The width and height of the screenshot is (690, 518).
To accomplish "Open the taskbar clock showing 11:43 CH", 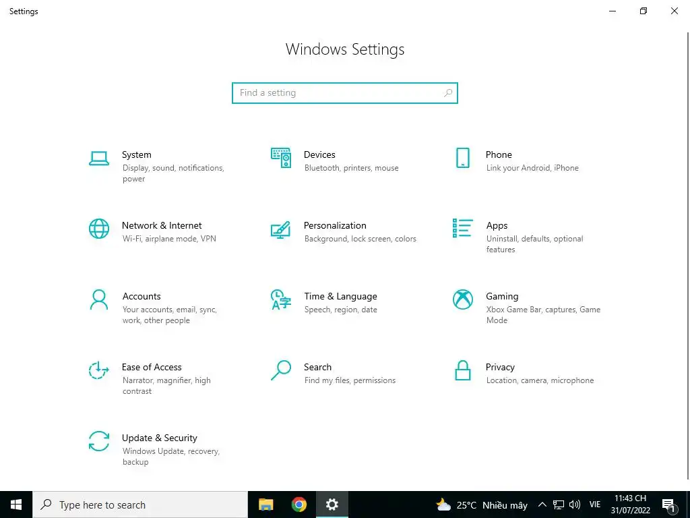I will pyautogui.click(x=630, y=505).
